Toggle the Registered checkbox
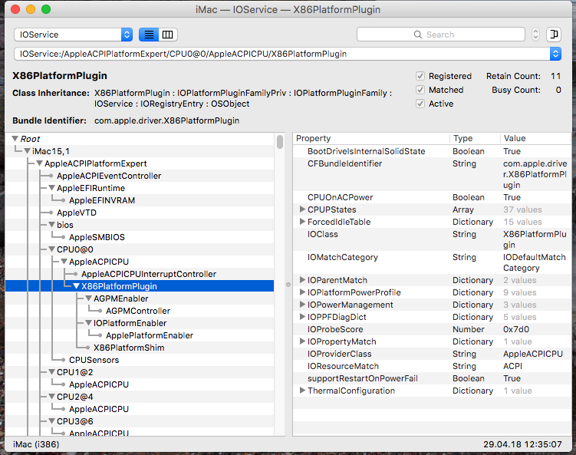Screen dimensions: 576x455 420,76
